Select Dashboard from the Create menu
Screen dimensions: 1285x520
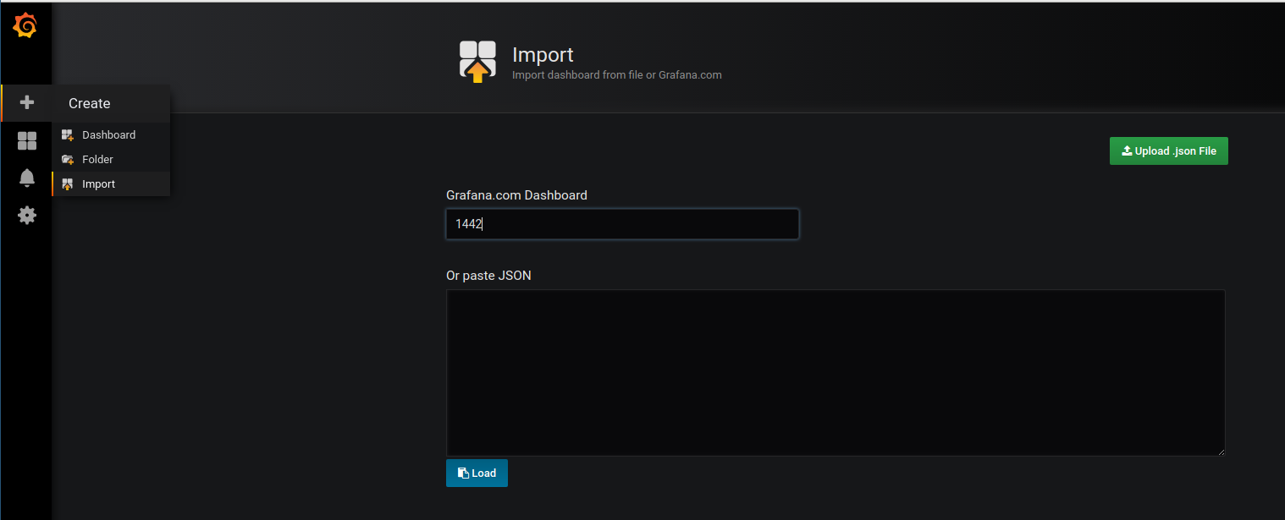pyautogui.click(x=111, y=134)
